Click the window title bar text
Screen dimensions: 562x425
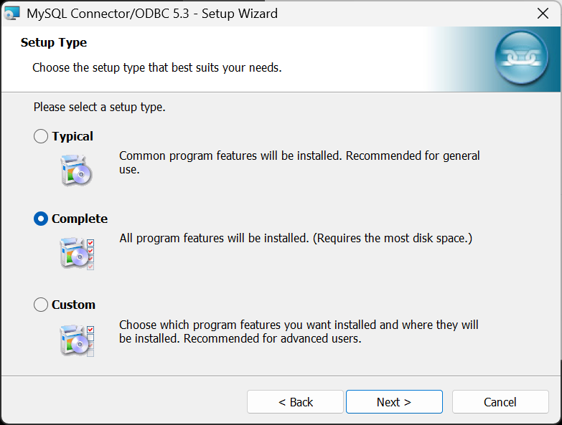[152, 13]
